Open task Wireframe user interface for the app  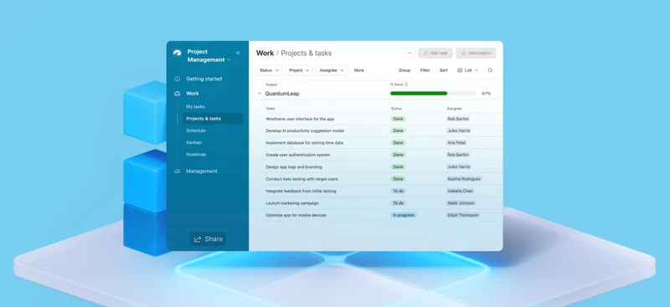(300, 119)
